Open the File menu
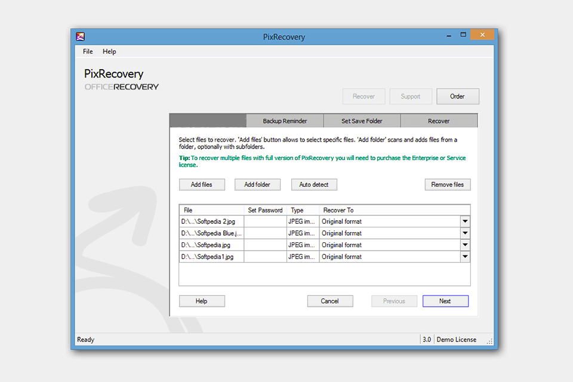 [x=87, y=51]
